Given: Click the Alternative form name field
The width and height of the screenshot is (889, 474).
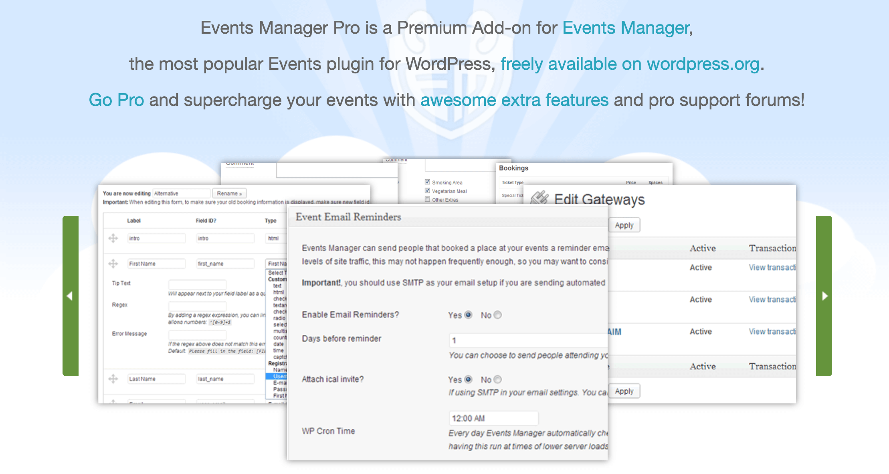Looking at the screenshot, I should point(182,193).
